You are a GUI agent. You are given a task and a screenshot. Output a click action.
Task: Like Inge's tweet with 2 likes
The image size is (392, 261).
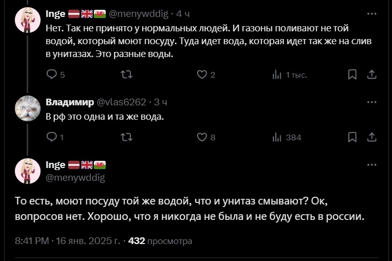(202, 74)
